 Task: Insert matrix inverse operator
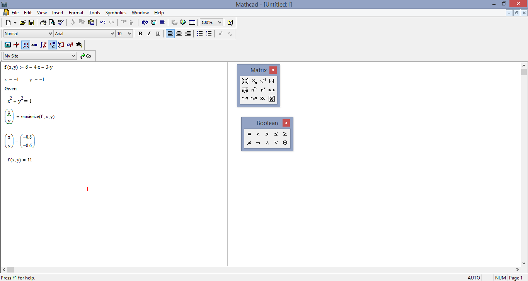point(263,81)
